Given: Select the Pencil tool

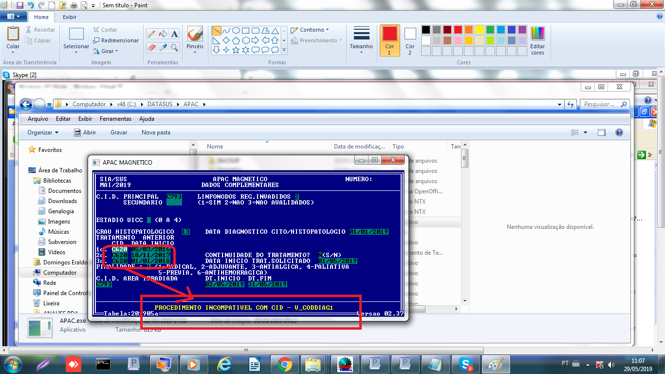Looking at the screenshot, I should pos(151,34).
